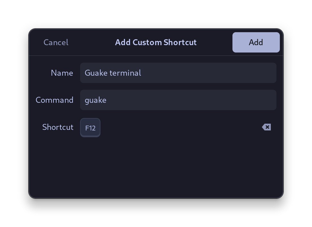Click inside the Command text field
Screen dimensions: 312x227
178,100
